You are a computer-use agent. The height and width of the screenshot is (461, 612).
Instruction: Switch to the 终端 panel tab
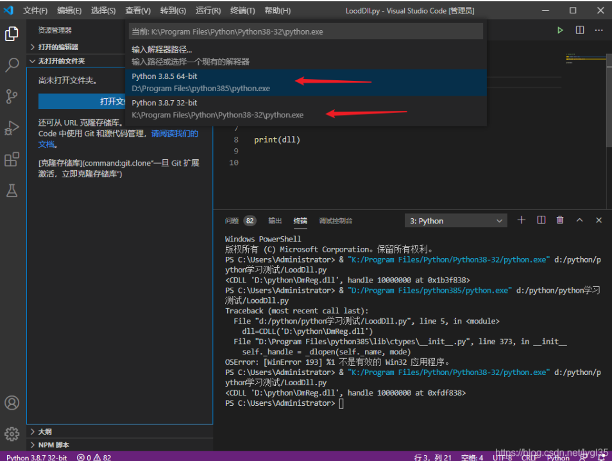300,221
